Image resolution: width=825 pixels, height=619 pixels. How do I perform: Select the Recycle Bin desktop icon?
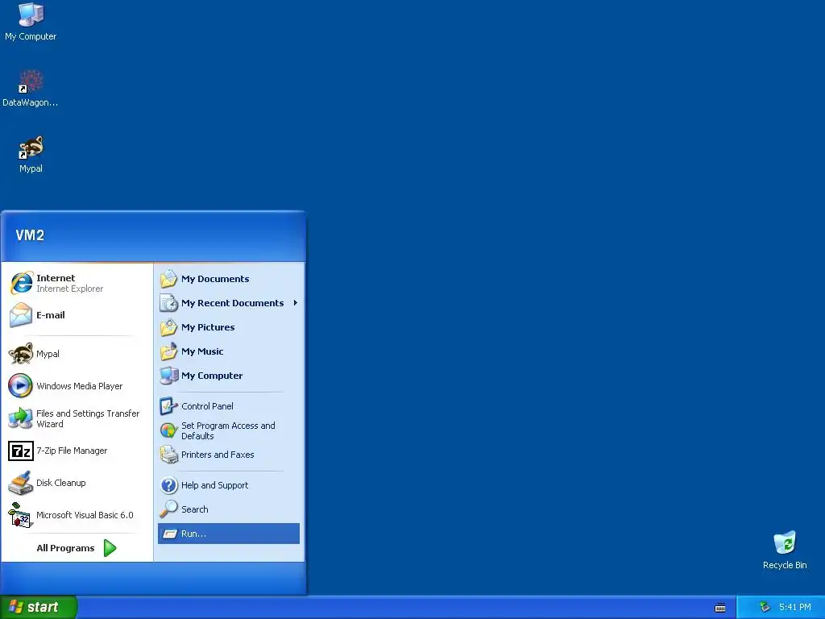[785, 550]
